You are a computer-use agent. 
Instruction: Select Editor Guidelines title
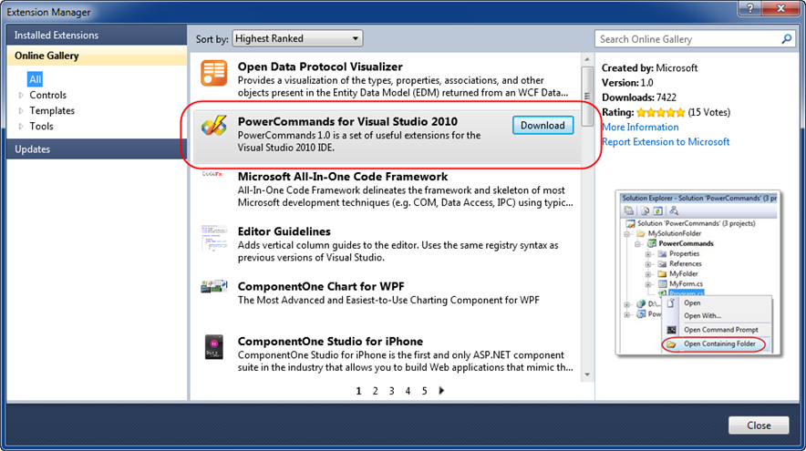[x=284, y=231]
